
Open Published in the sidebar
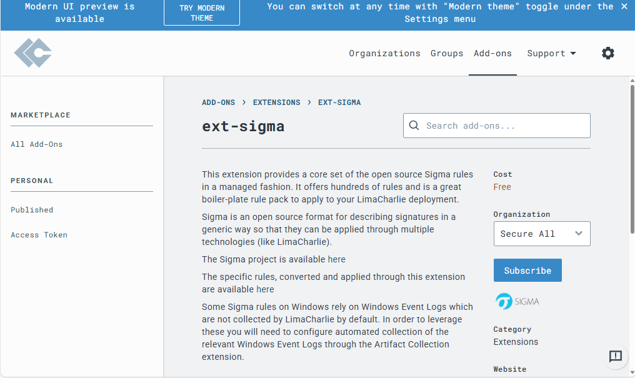pyautogui.click(x=32, y=210)
